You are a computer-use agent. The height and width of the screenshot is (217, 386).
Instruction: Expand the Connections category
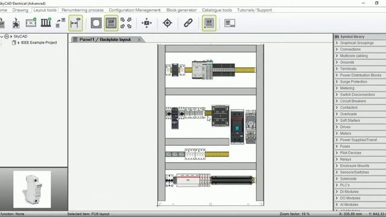[x=337, y=49]
